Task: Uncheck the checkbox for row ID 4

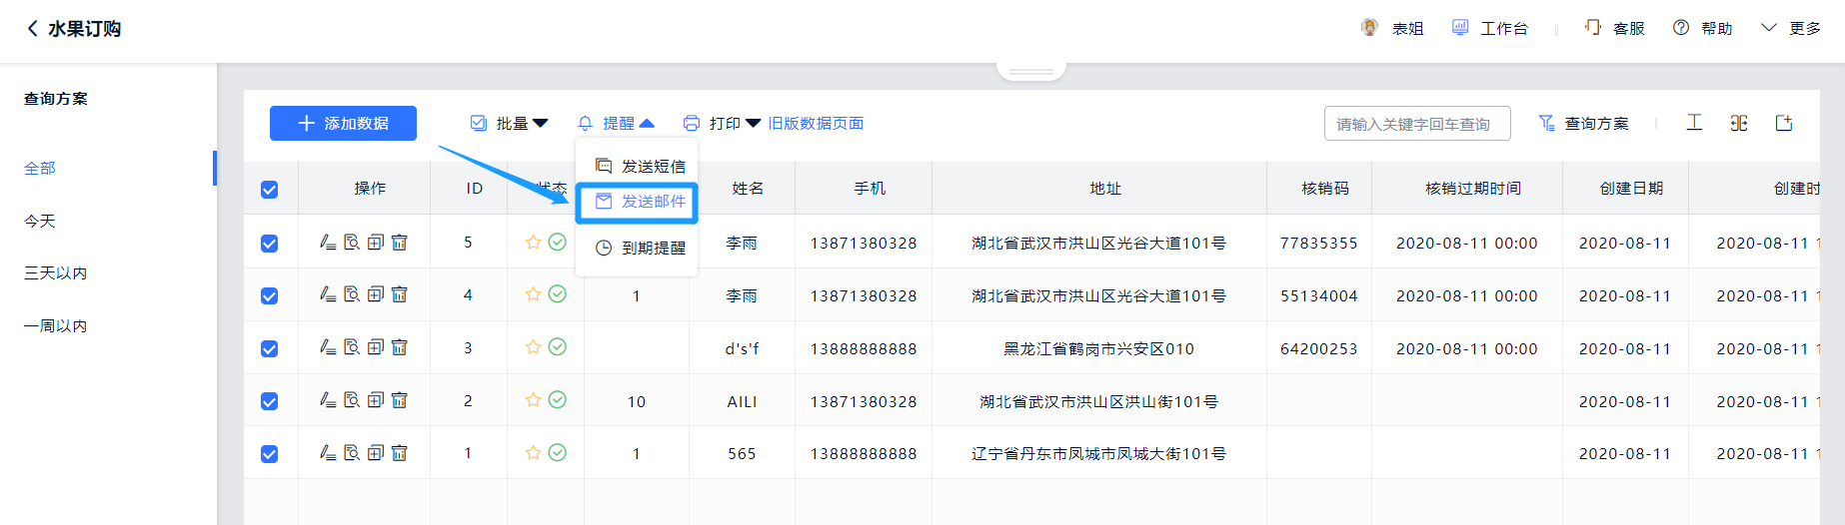Action: click(x=270, y=296)
